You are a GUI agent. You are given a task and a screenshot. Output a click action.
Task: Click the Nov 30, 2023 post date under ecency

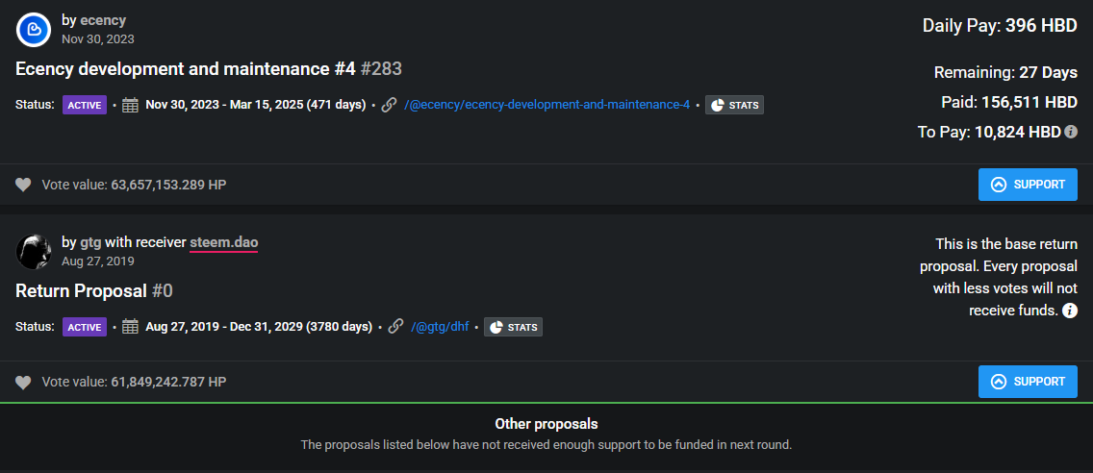tap(97, 39)
